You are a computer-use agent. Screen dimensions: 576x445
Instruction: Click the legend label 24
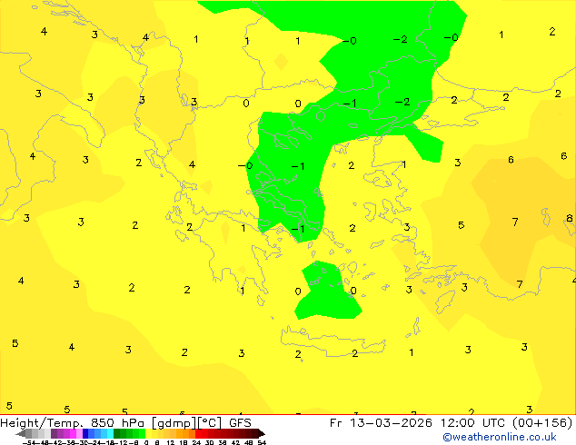[196, 442]
